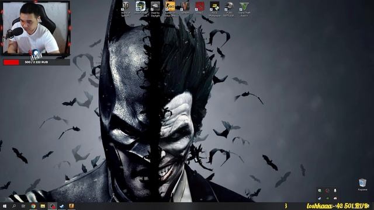
Task: Launch Grand Theft Auto V desktop shortcut
Action: (x=244, y=9)
